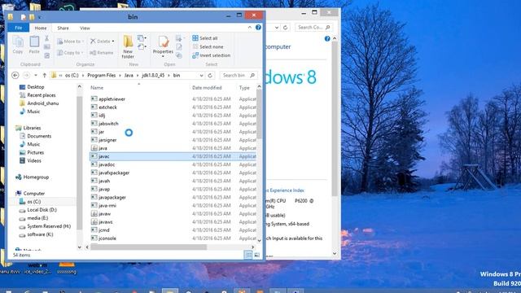Select the jarsigner file
Viewport: 521px width, 293px height.
pyautogui.click(x=107, y=140)
